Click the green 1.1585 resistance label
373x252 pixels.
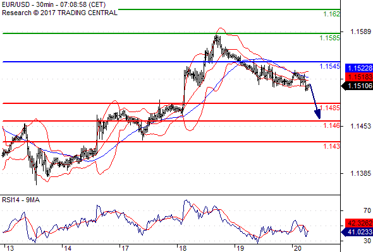(x=330, y=38)
